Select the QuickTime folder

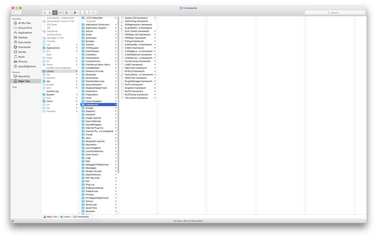99,208
